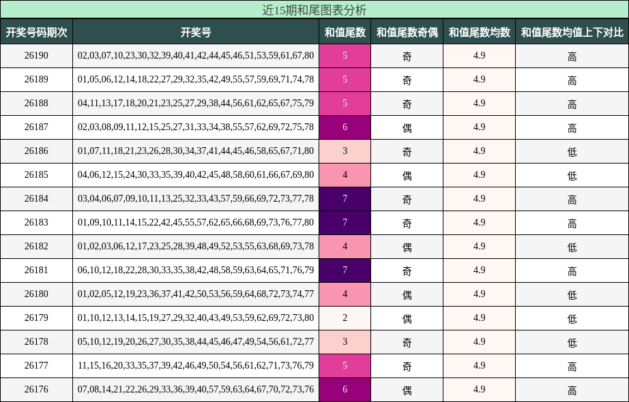Select issue number 26189

pyautogui.click(x=36, y=79)
